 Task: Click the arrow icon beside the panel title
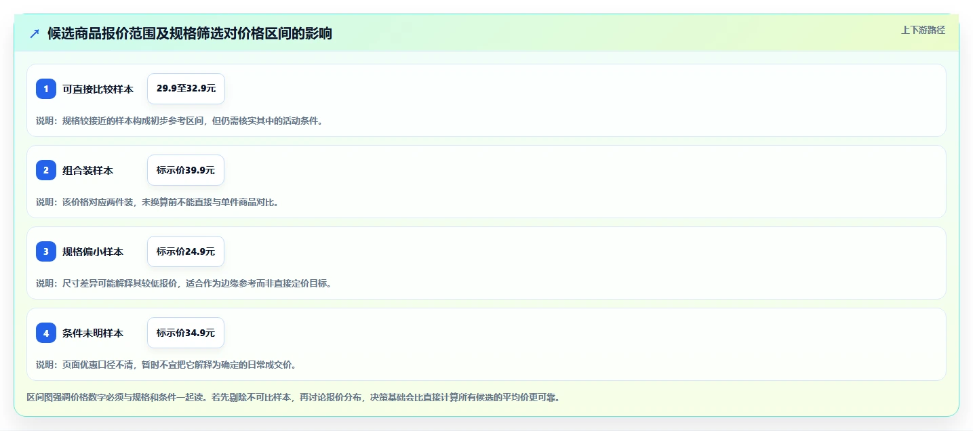(35, 33)
